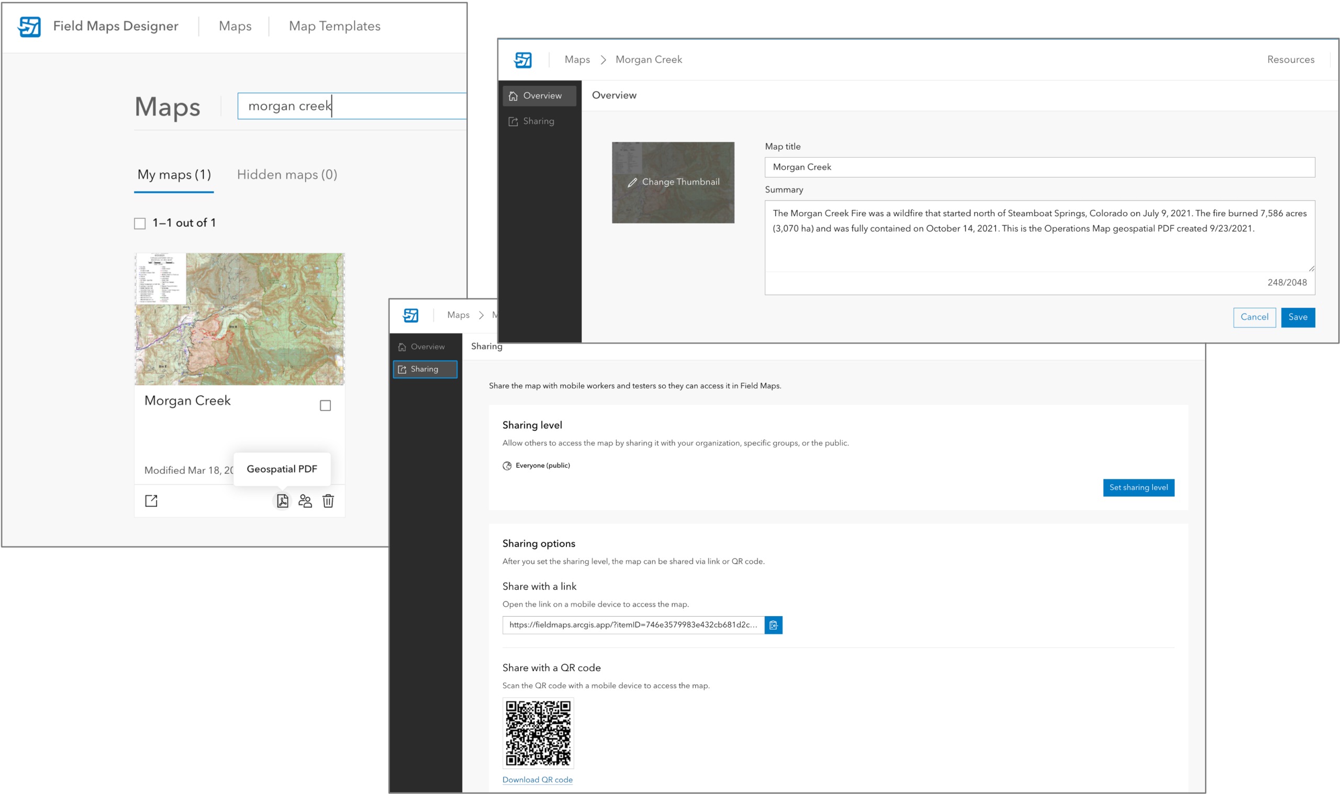Select the My maps (1) tab
This screenshot has height=794, width=1340.
[x=173, y=174]
